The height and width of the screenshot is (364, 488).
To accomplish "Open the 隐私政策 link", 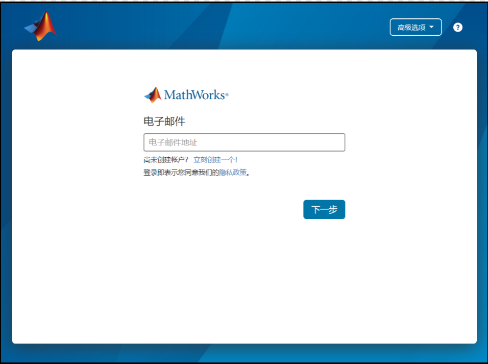I will click(x=233, y=173).
